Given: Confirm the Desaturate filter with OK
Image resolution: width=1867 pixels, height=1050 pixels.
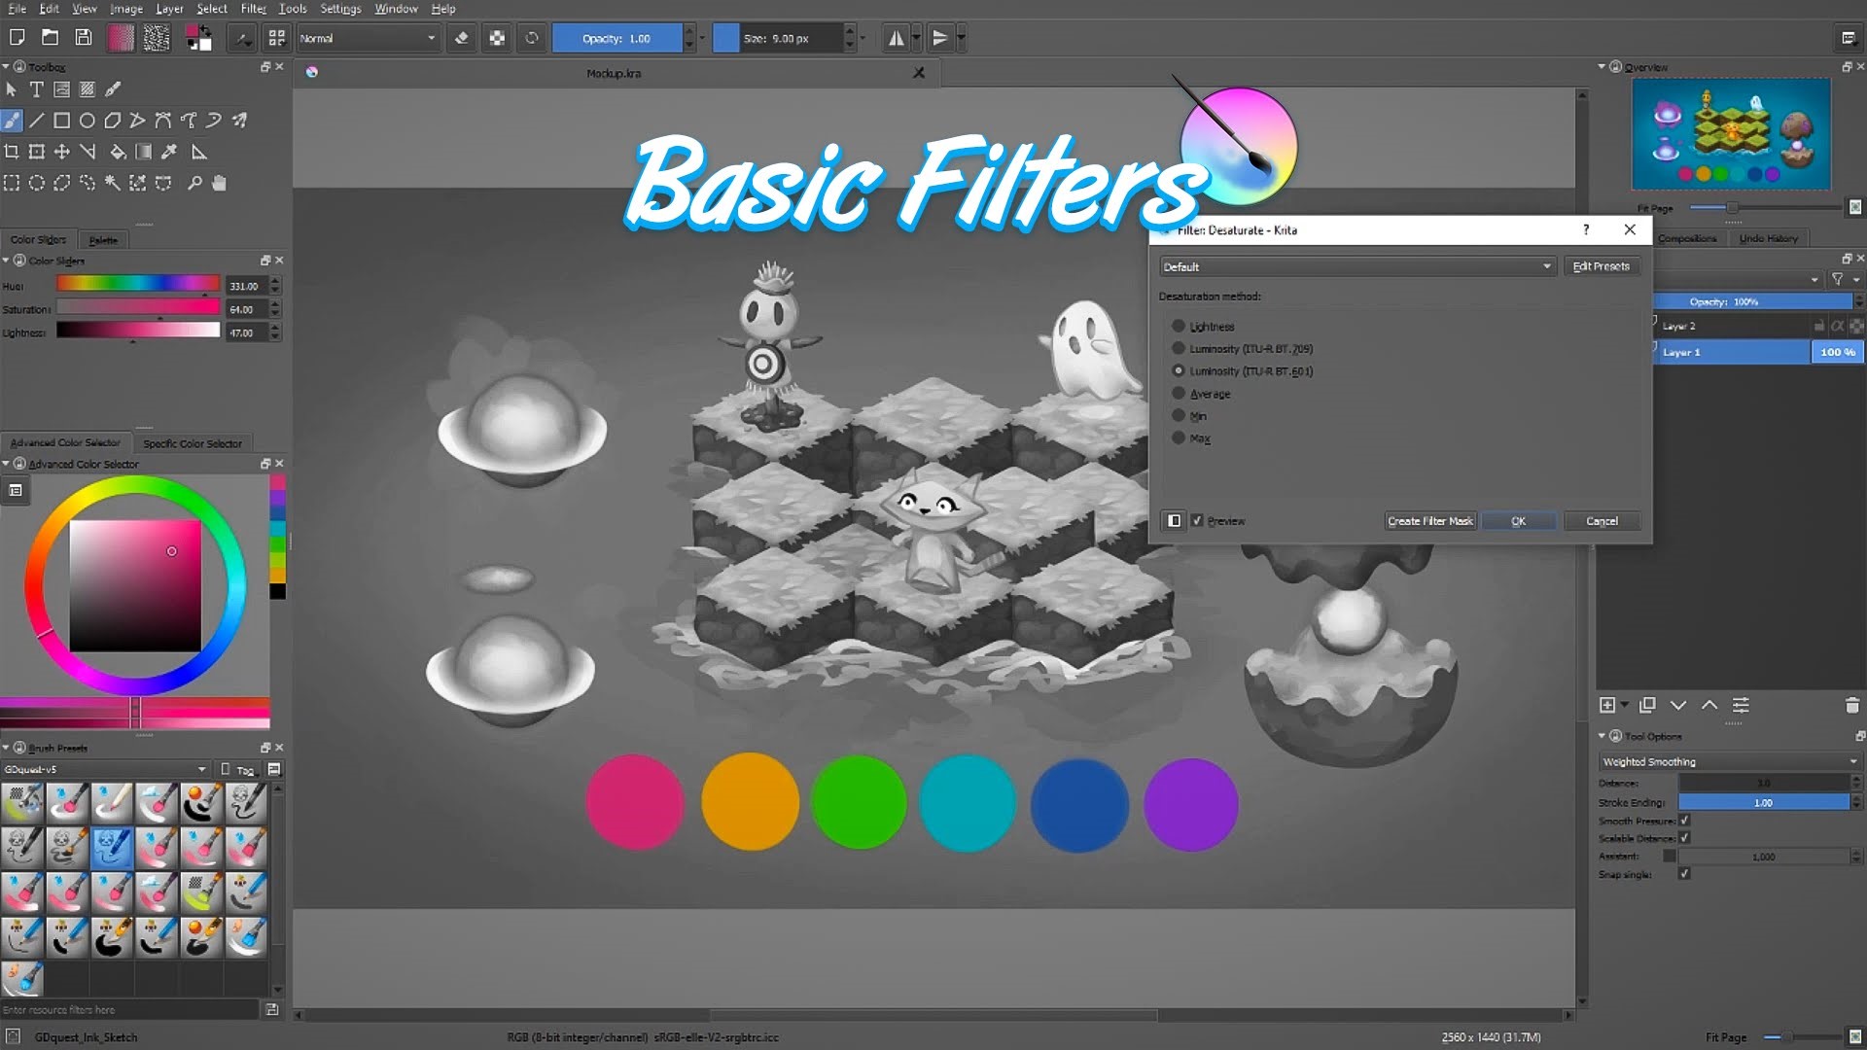Looking at the screenshot, I should (x=1518, y=521).
